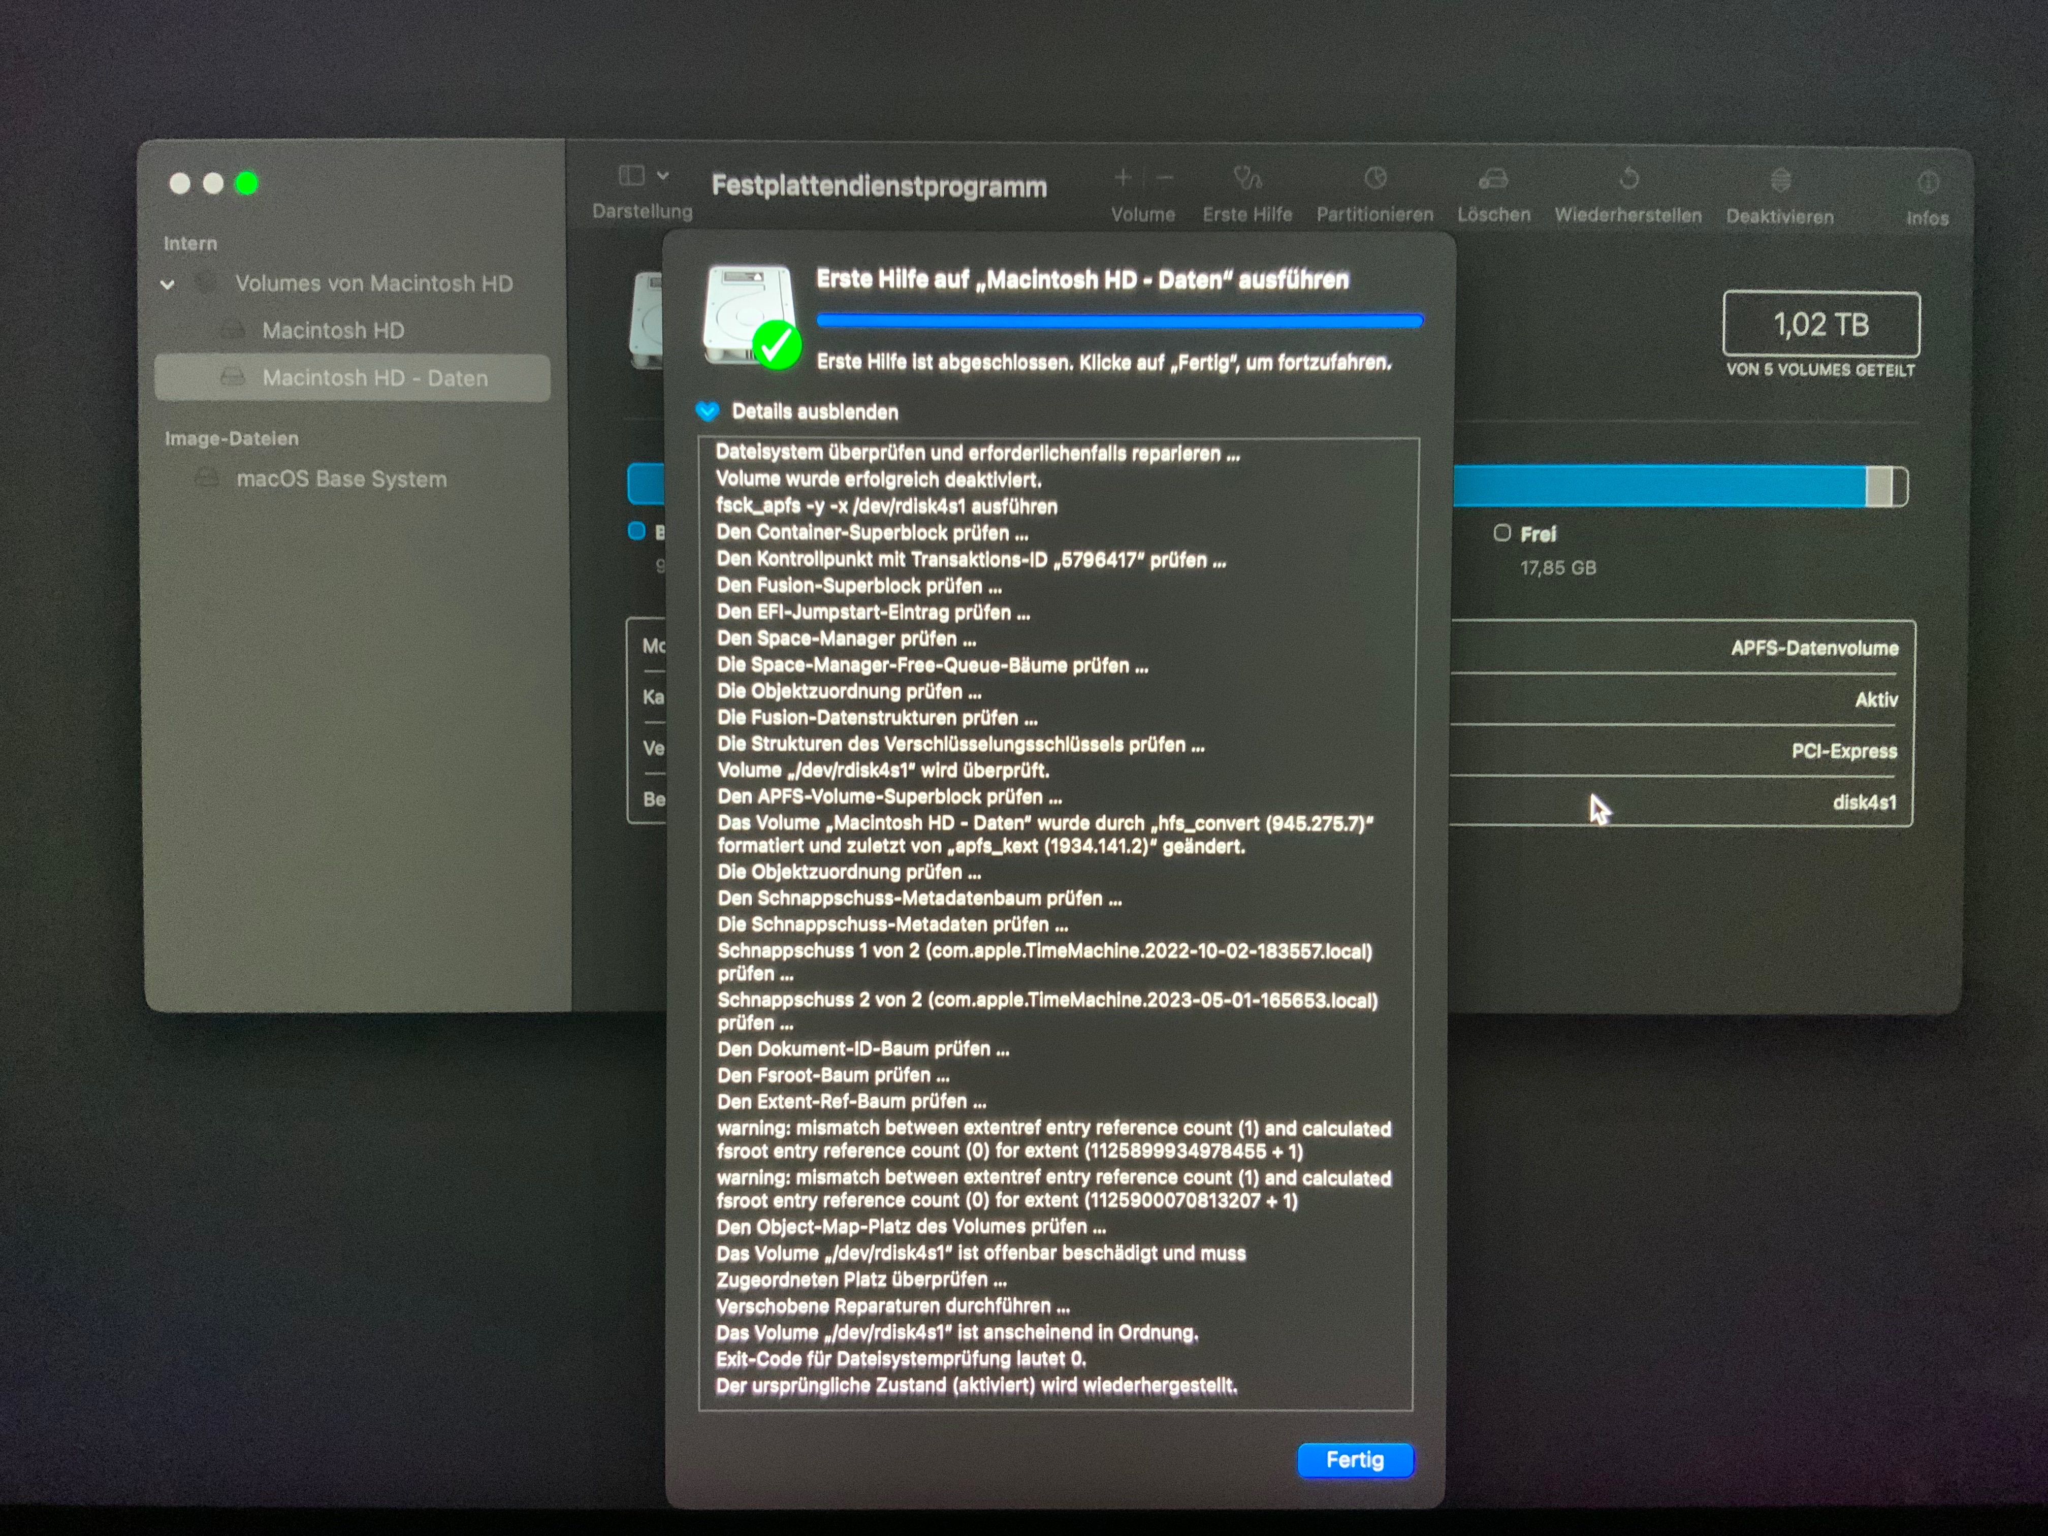Image resolution: width=2048 pixels, height=1536 pixels.
Task: Select Macintosh HD in sidebar
Action: 333,331
